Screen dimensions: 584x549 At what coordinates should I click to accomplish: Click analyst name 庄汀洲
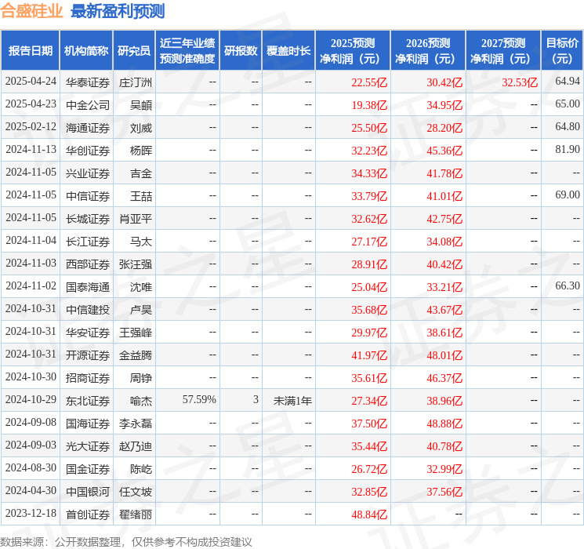click(x=136, y=82)
